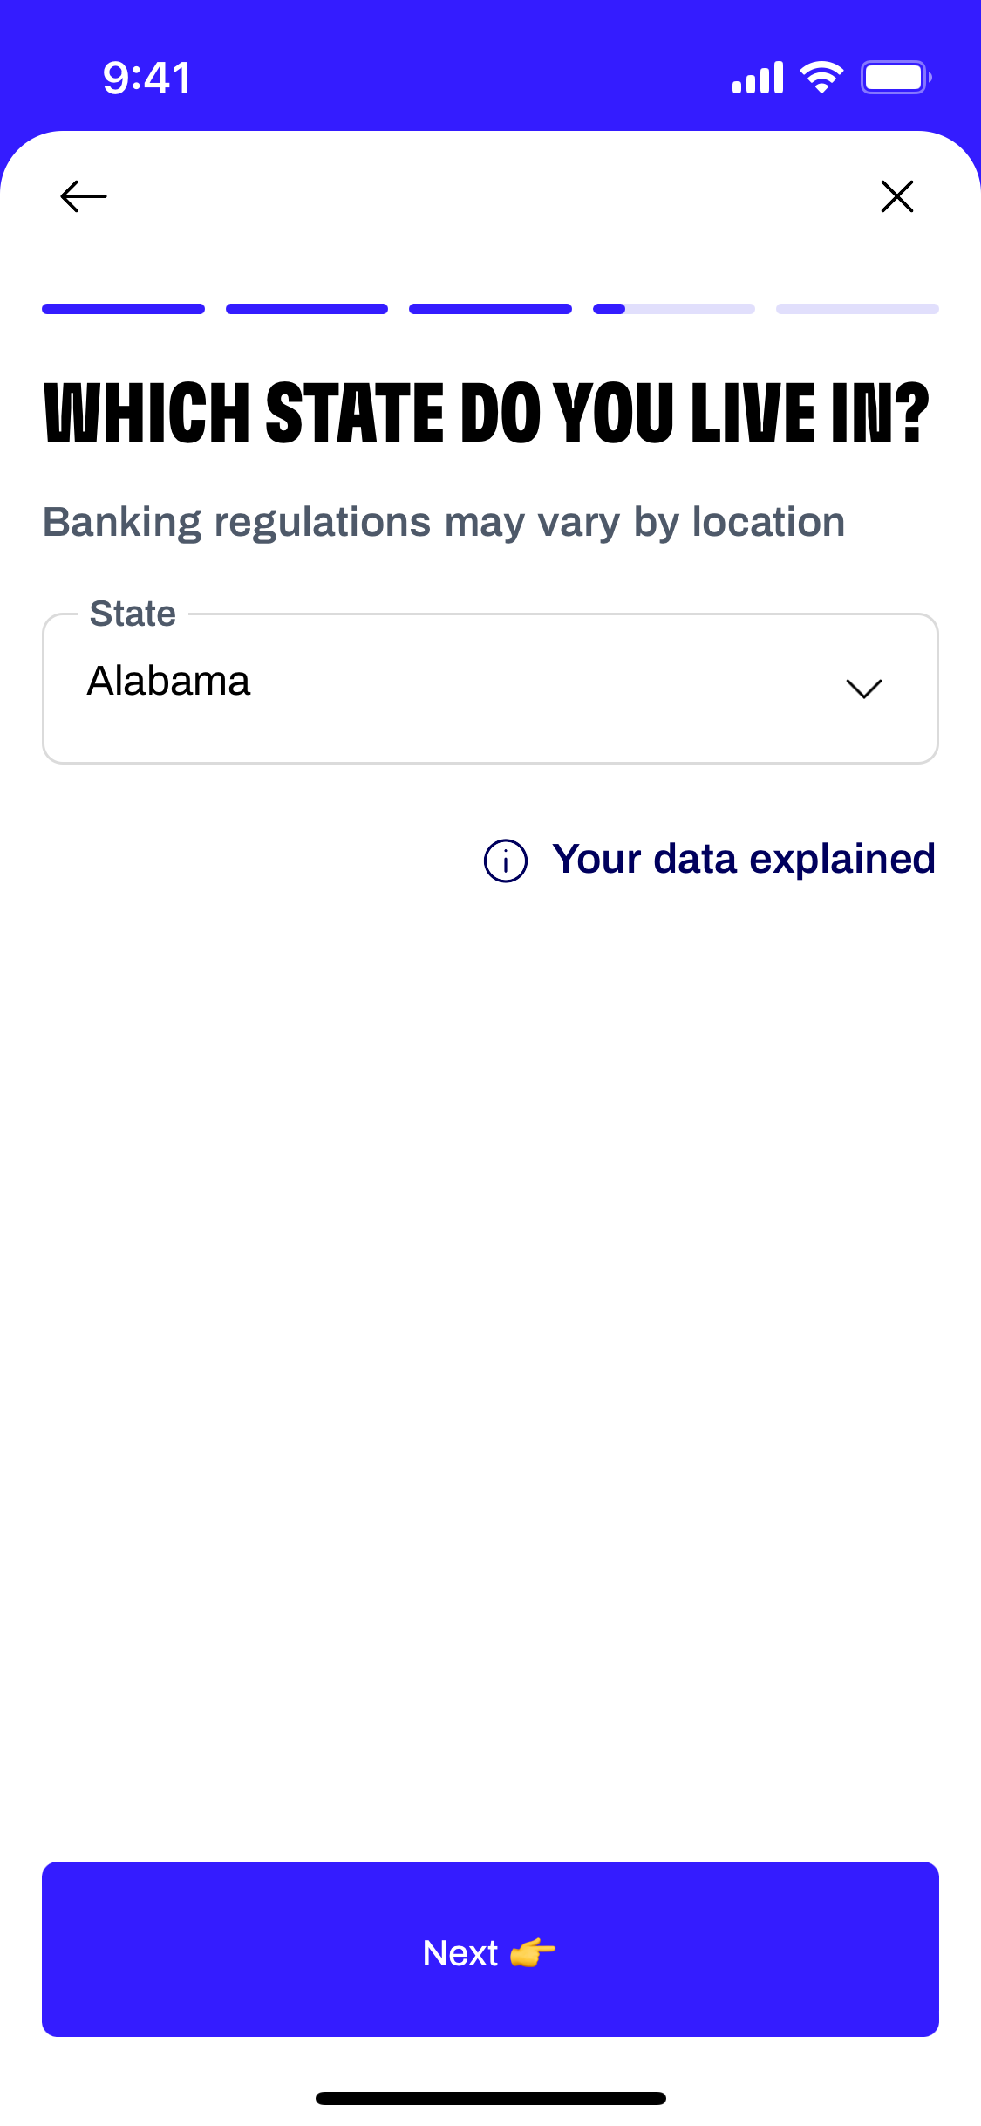981x2126 pixels.
Task: Click the third progress step bar
Action: pyautogui.click(x=490, y=309)
